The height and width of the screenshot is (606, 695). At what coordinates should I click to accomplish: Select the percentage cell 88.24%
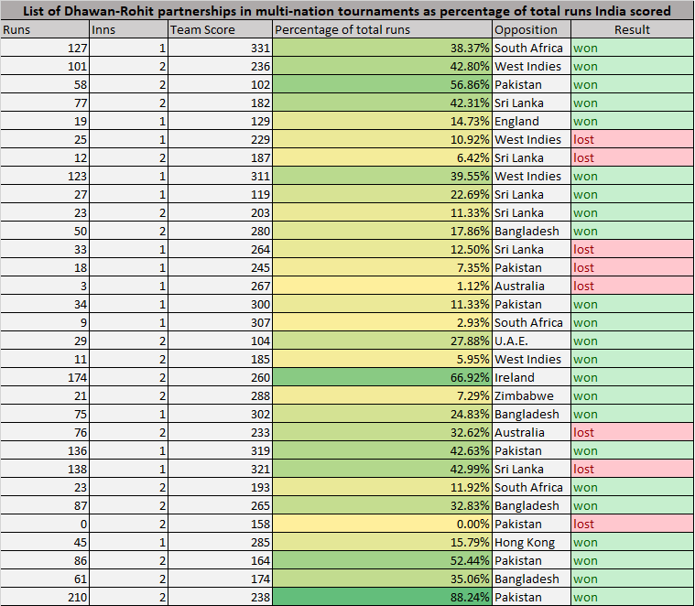[x=382, y=597]
